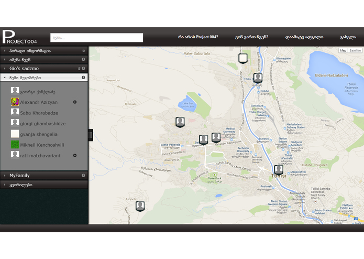
Task: Select friend name 'გიორგი ჭინჭლაძე'
Action: click(38, 92)
